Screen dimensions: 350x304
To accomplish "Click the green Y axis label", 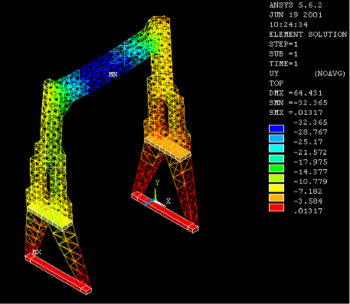I will click(157, 182).
